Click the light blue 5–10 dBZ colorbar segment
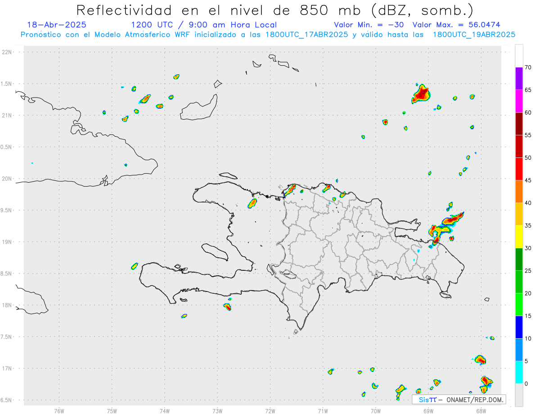 519,350
